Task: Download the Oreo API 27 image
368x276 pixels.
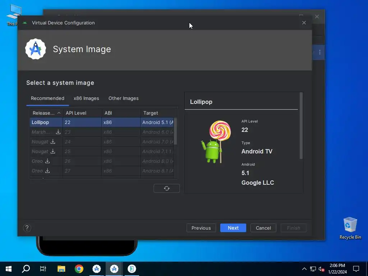Action: [x=47, y=171]
